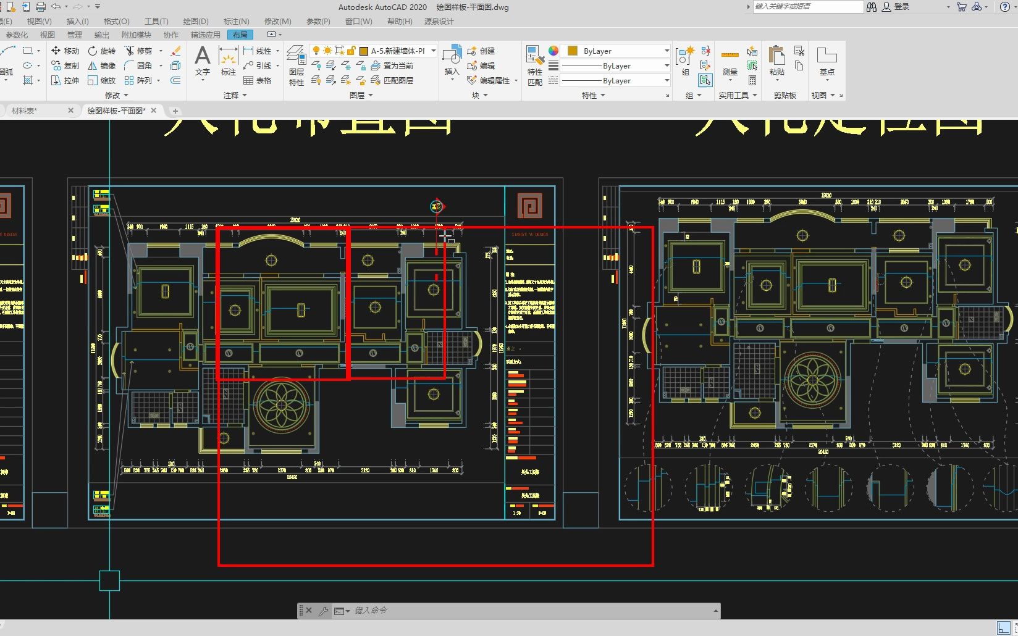Toggle the layer freeze sun icon

[x=327, y=51]
